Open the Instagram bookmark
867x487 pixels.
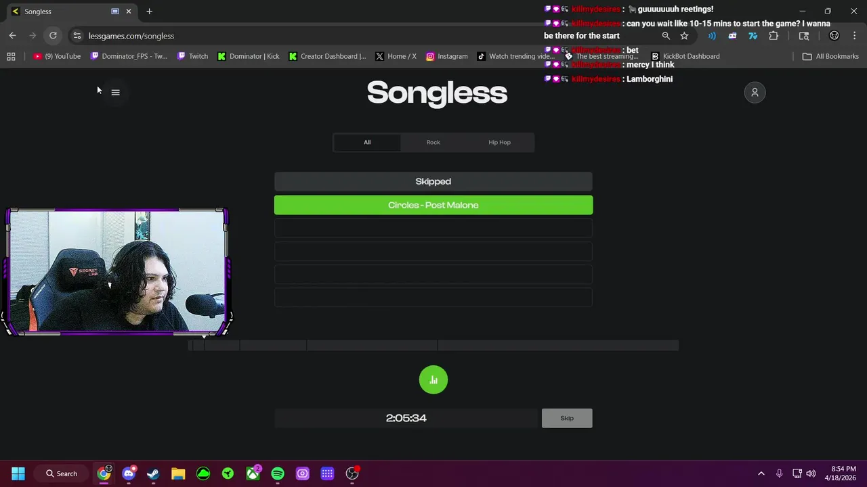pyautogui.click(x=447, y=56)
